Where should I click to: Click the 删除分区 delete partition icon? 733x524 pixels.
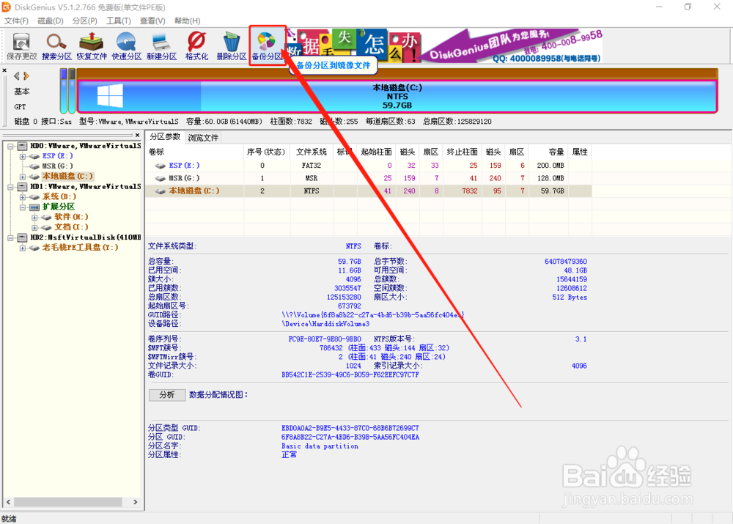click(232, 46)
